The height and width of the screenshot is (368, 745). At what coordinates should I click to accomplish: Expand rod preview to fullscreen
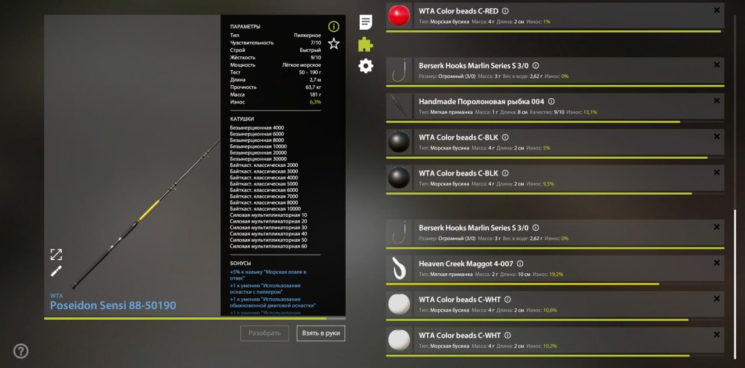[56, 254]
